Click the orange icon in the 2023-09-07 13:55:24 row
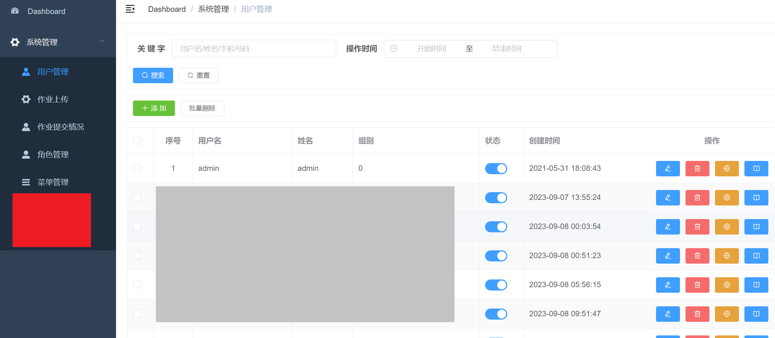The height and width of the screenshot is (338, 775). click(x=726, y=198)
